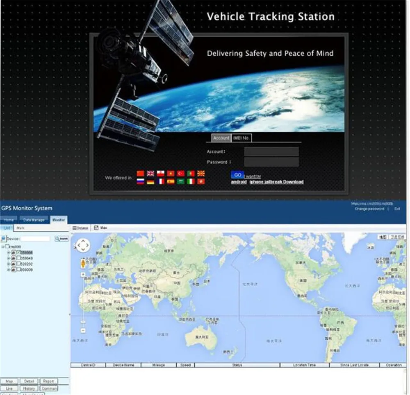Expand the device 359649 tree node
The width and height of the screenshot is (410, 395).
coord(8,258)
